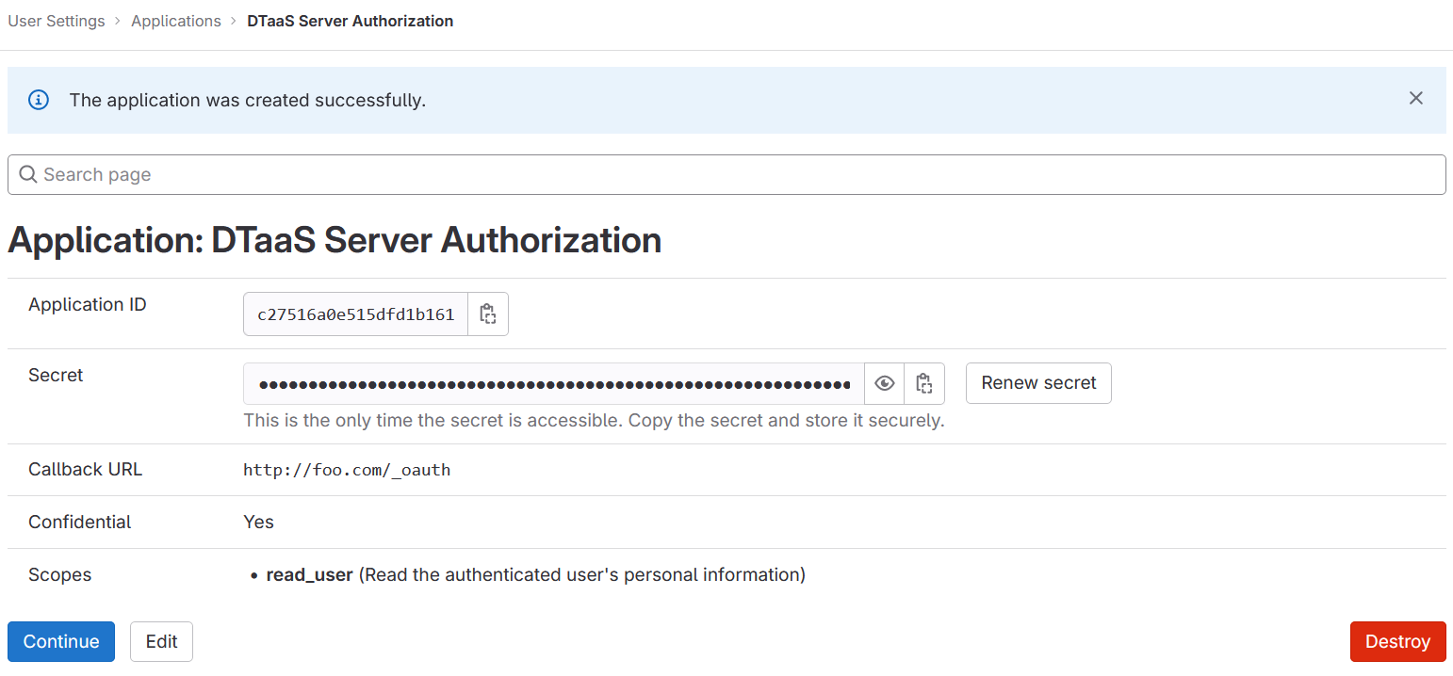Click the eye icon next to the Secret
Image resolution: width=1453 pixels, height=676 pixels.
[884, 383]
